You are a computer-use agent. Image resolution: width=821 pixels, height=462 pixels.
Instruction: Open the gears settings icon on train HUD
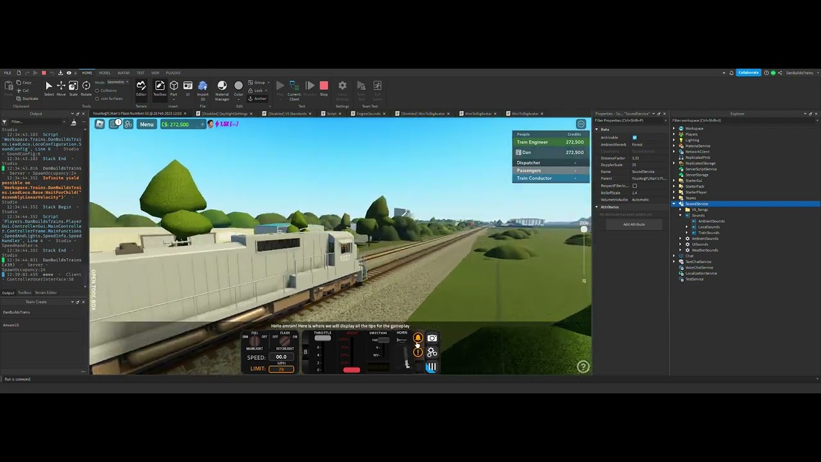pos(432,352)
